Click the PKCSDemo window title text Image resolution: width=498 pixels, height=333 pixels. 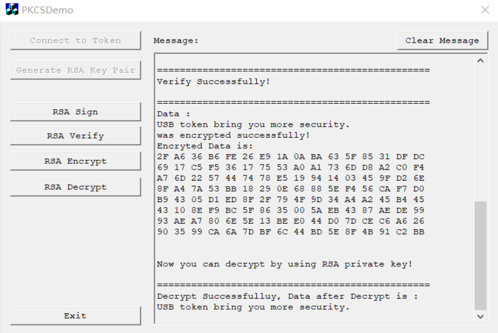coord(48,10)
